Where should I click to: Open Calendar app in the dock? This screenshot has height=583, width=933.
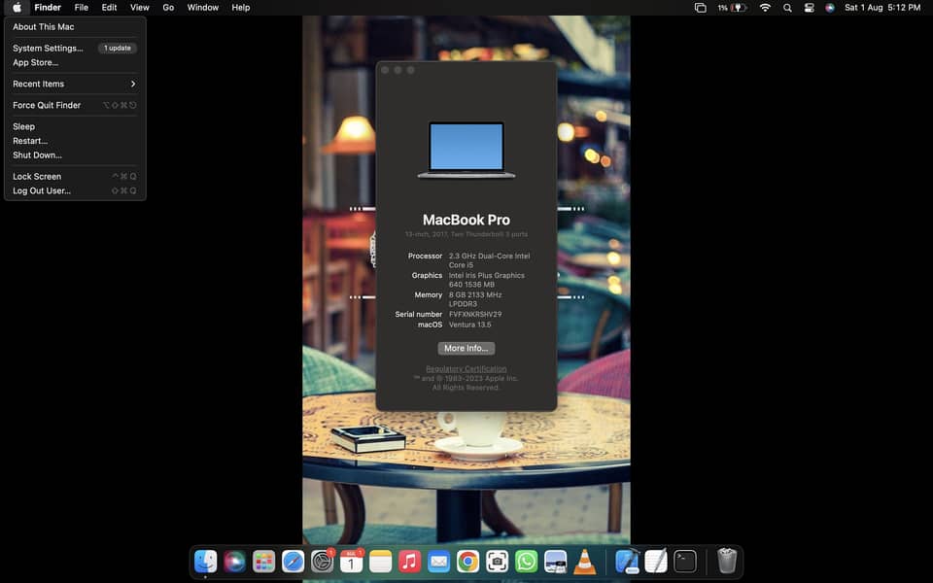pos(351,561)
